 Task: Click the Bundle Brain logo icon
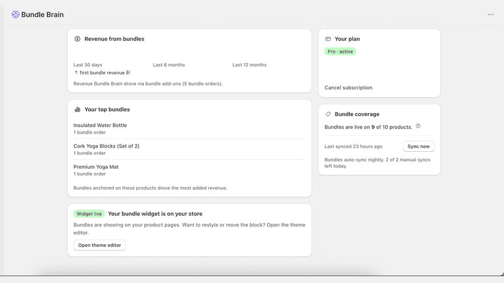coord(15,15)
